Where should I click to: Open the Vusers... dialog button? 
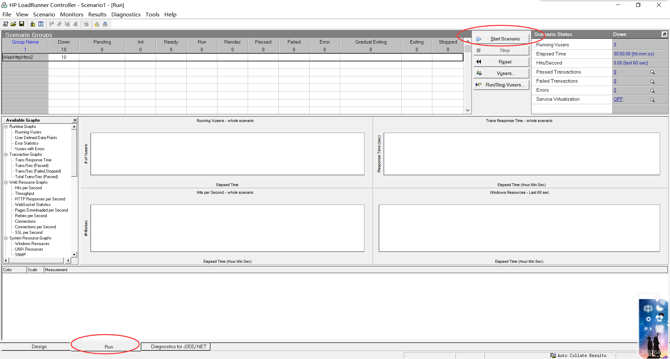coord(501,73)
